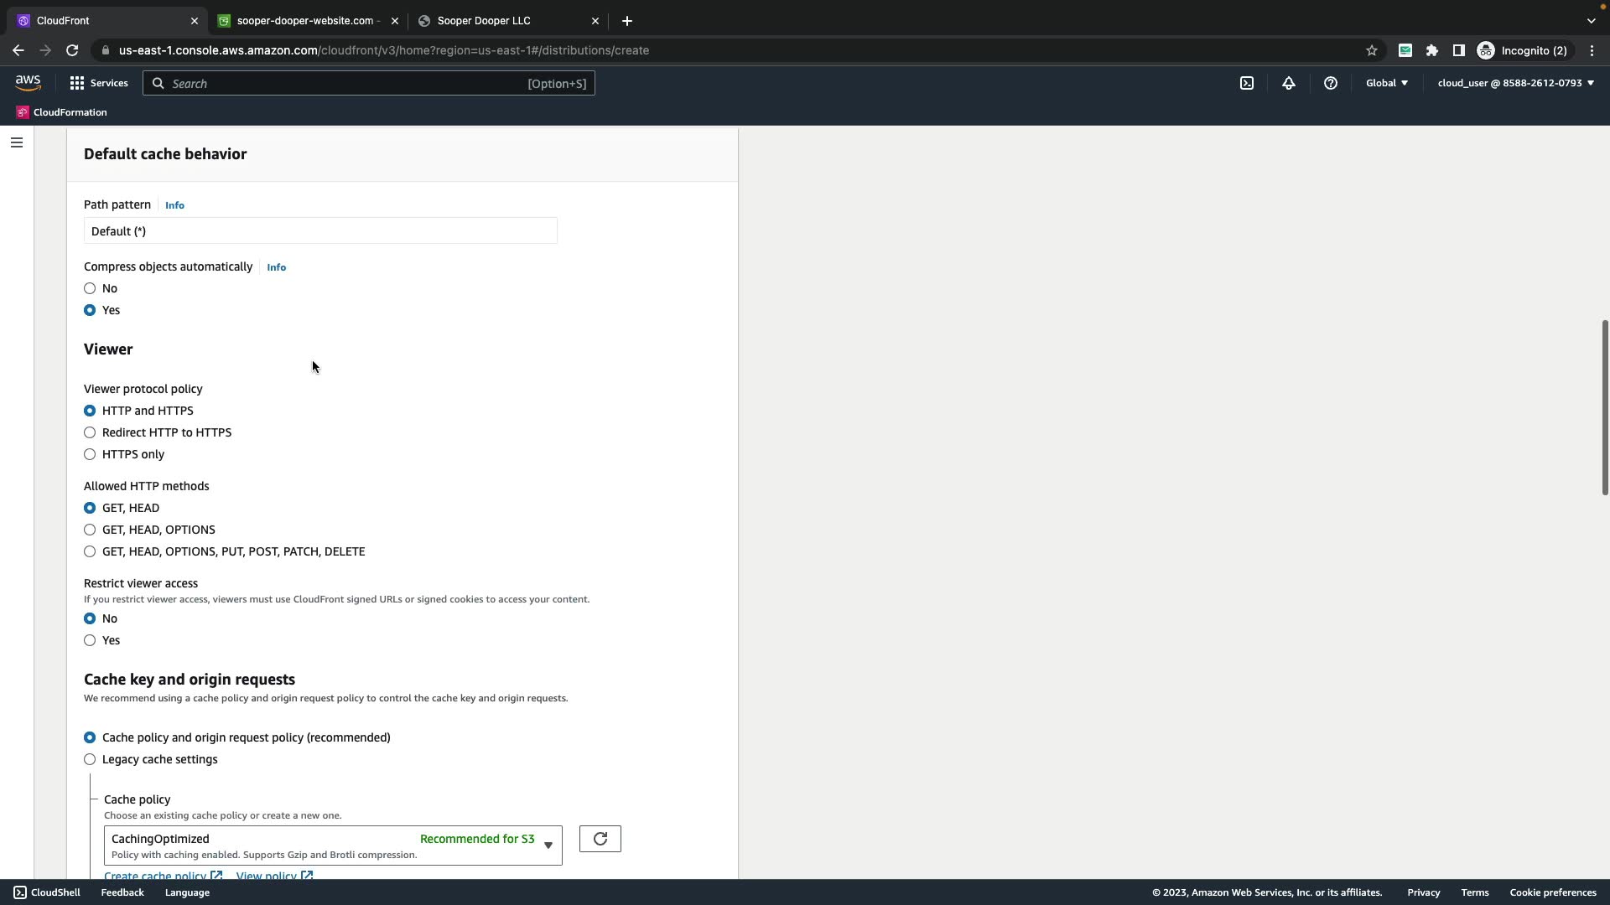Image resolution: width=1610 pixels, height=905 pixels.
Task: Click the help question mark icon
Action: tap(1331, 83)
